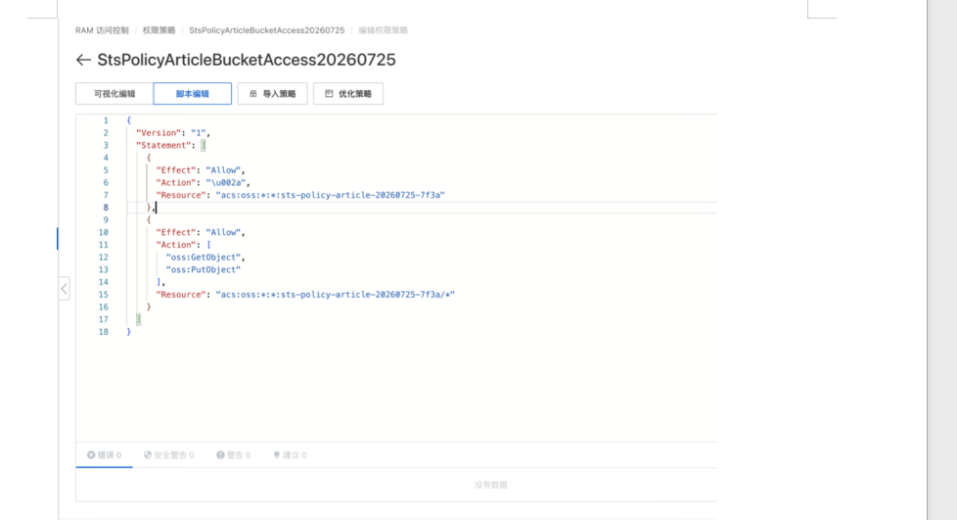This screenshot has height=520, width=957.
Task: Open 权限策略 breadcrumb link
Action: [x=159, y=30]
